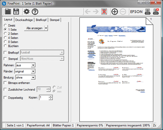Click the Kopien input field
The image size is (163, 130).
point(44,97)
